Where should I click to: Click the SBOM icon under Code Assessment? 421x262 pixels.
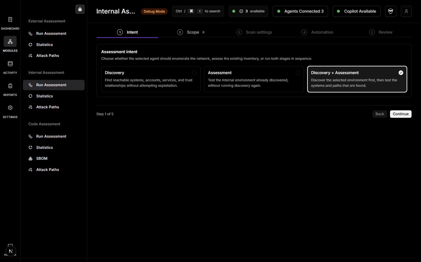tap(30, 159)
